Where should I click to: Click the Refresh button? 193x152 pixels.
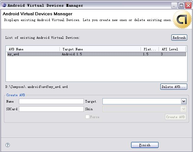[x=179, y=38]
